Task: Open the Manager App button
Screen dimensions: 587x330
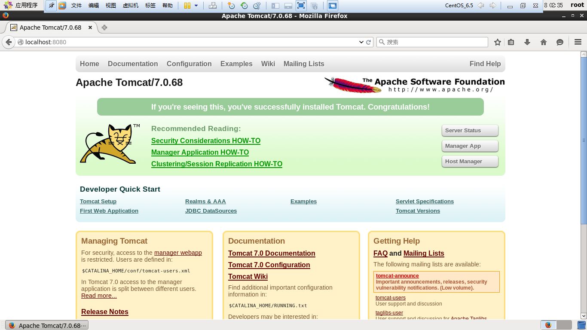Action: pyautogui.click(x=470, y=146)
